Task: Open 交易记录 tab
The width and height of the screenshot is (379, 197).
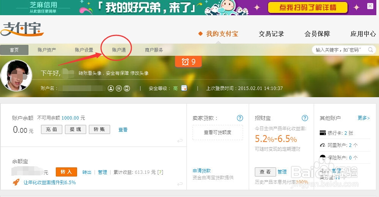Action: [272, 34]
